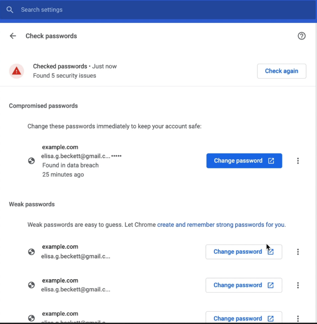The height and width of the screenshot is (324, 317).
Task: Click globe icon of first weak password
Action: pos(31,252)
